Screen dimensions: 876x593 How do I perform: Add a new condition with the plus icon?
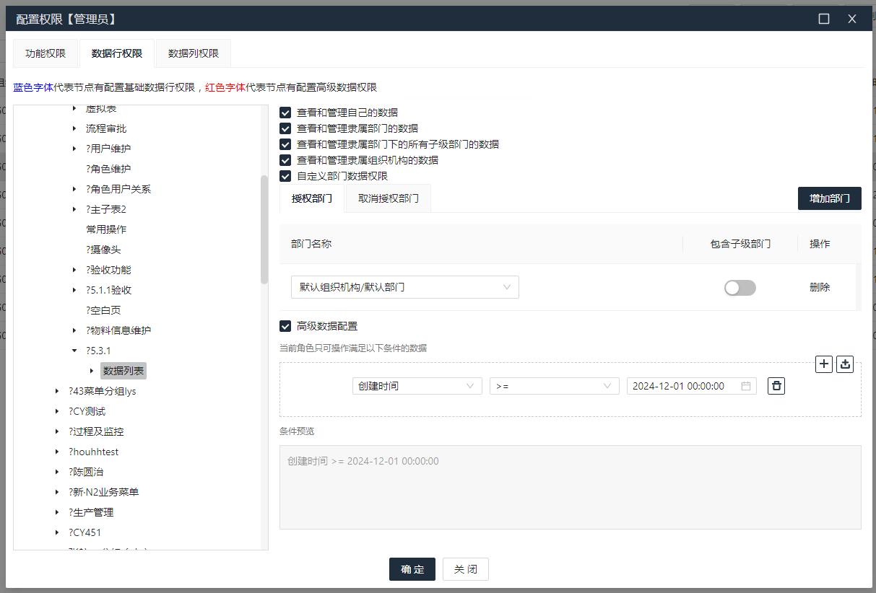823,364
